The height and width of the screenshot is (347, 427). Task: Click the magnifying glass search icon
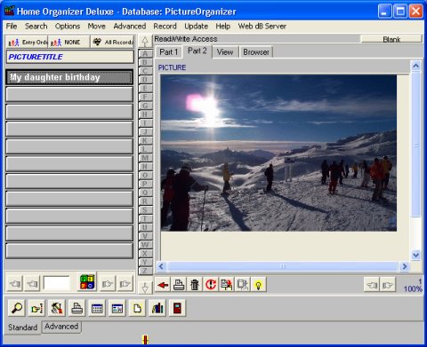point(17,308)
